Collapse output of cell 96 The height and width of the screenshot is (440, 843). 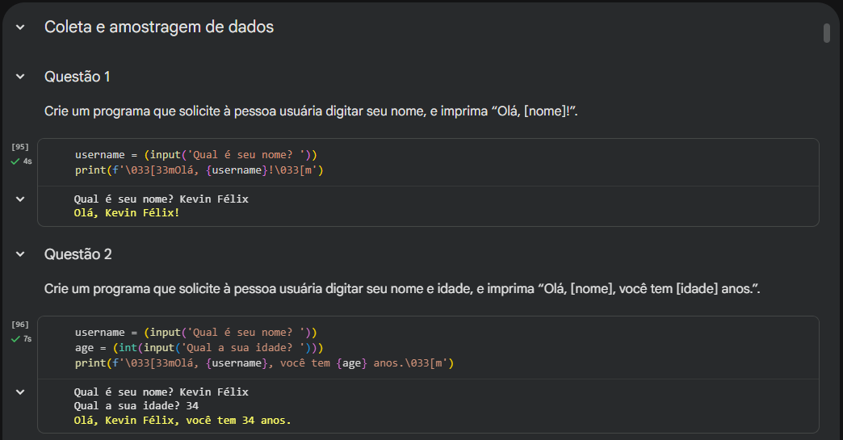pyautogui.click(x=20, y=392)
